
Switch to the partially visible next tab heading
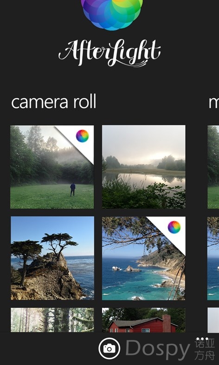click(x=213, y=102)
